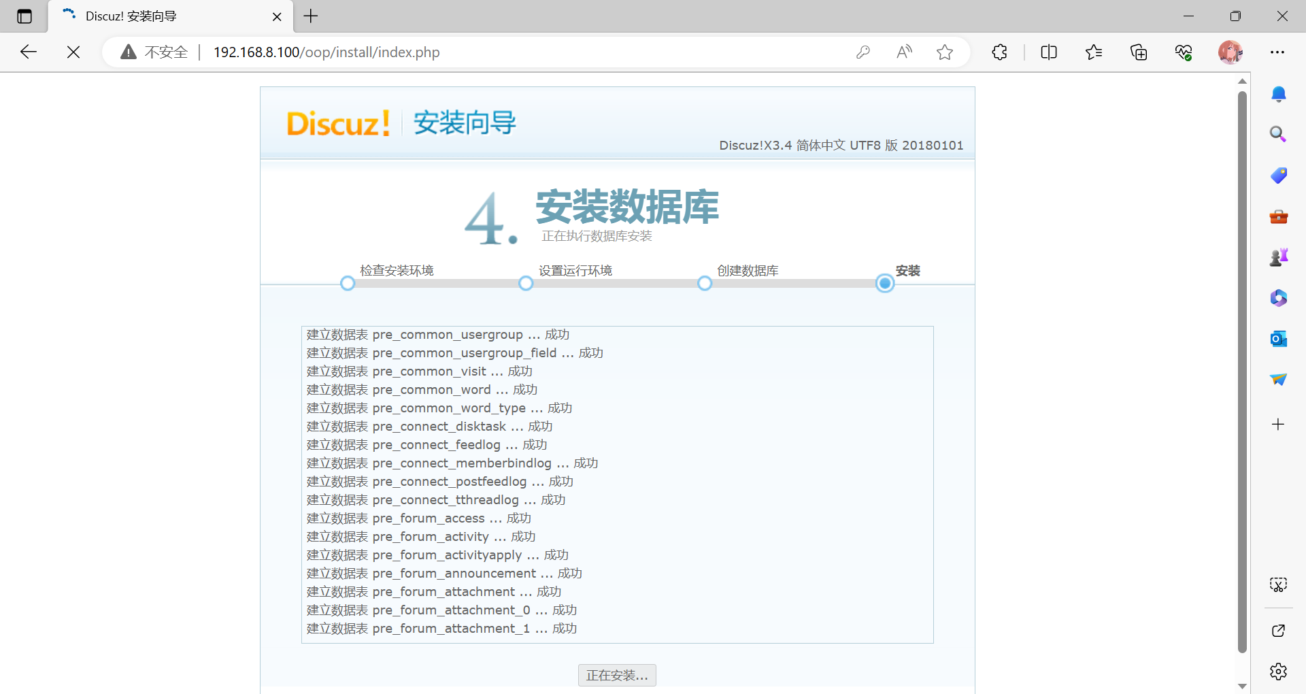Open Browser essentials heart icon
This screenshot has width=1306, height=694.
point(1184,52)
